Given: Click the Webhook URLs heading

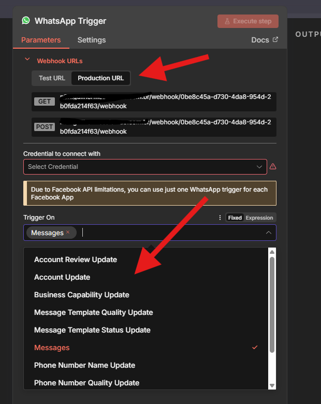Looking at the screenshot, I should [60, 61].
